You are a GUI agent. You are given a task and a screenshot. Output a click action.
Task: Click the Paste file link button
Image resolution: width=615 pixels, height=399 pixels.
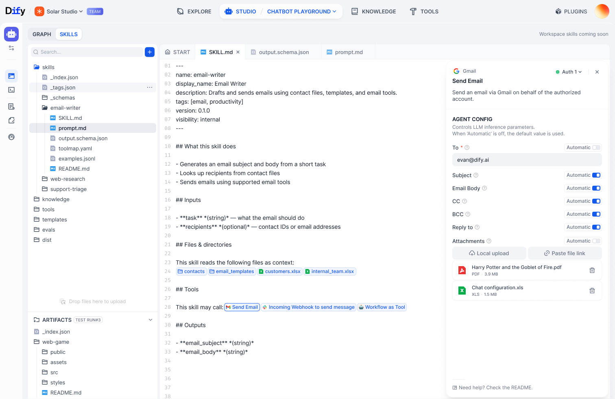[565, 253]
